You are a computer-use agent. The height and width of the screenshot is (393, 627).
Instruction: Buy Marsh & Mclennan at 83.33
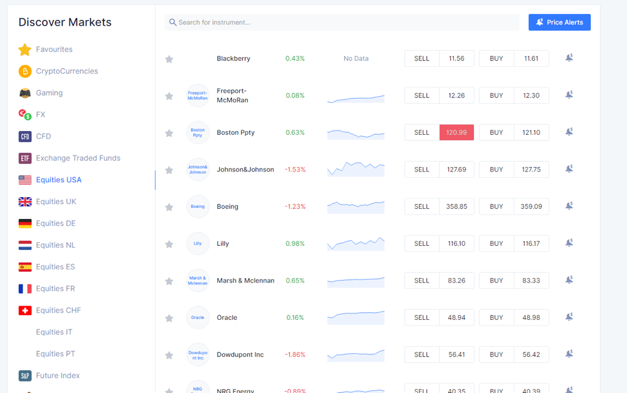coord(514,281)
